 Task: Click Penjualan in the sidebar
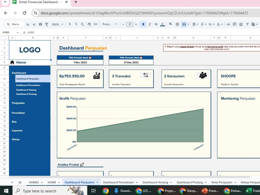coord(18,103)
